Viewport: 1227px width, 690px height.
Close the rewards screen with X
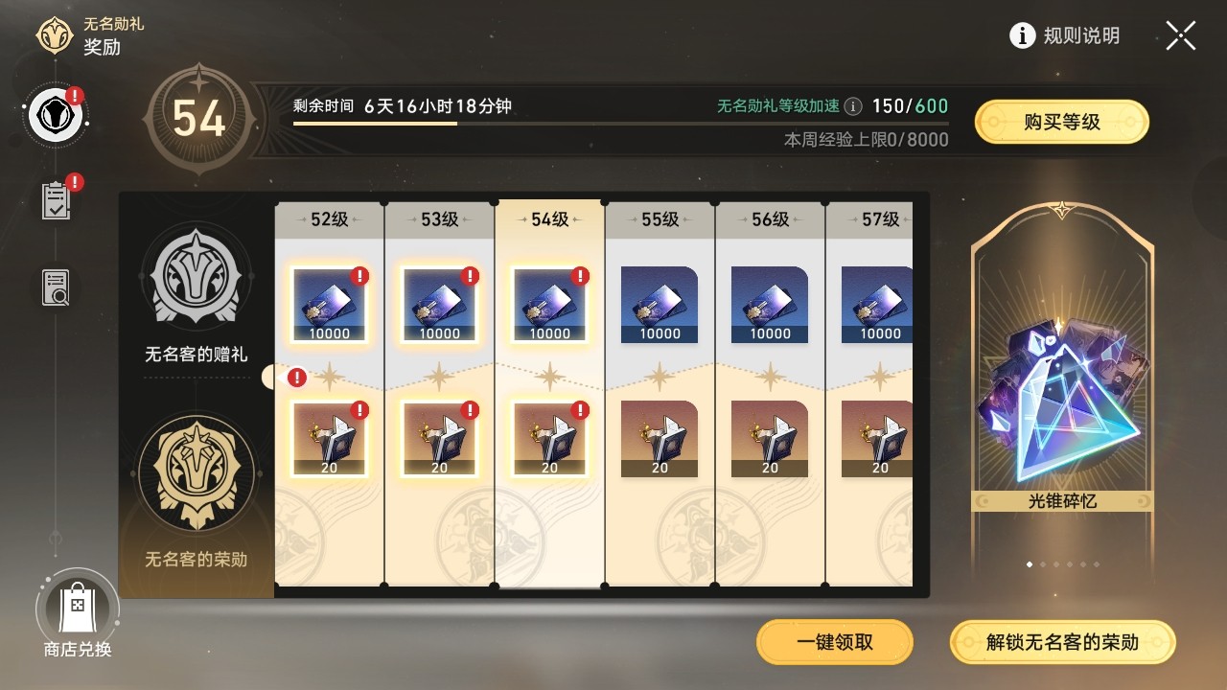point(1181,36)
